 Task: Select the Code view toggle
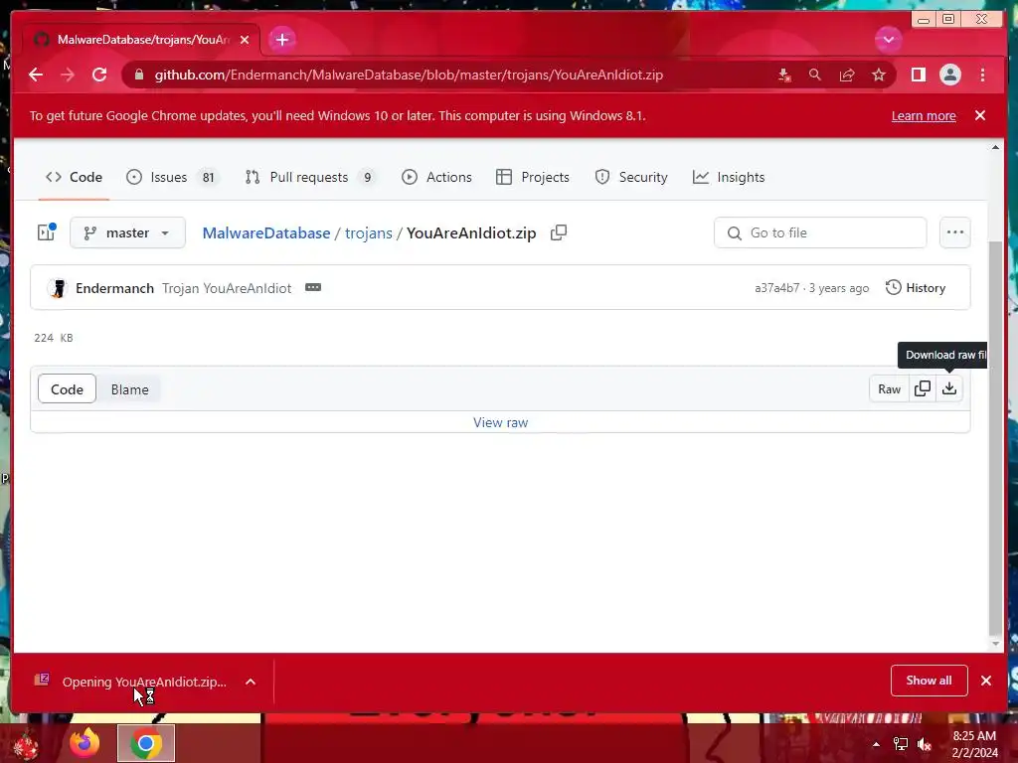click(67, 389)
